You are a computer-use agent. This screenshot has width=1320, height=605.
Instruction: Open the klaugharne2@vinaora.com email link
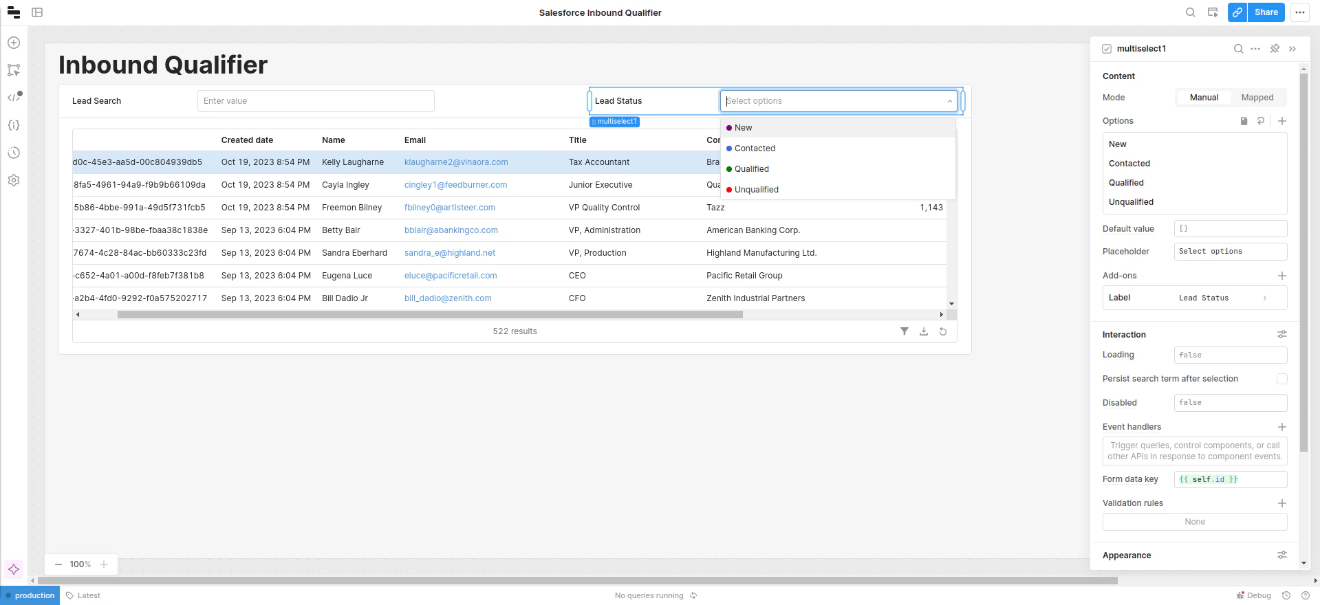pyautogui.click(x=456, y=162)
